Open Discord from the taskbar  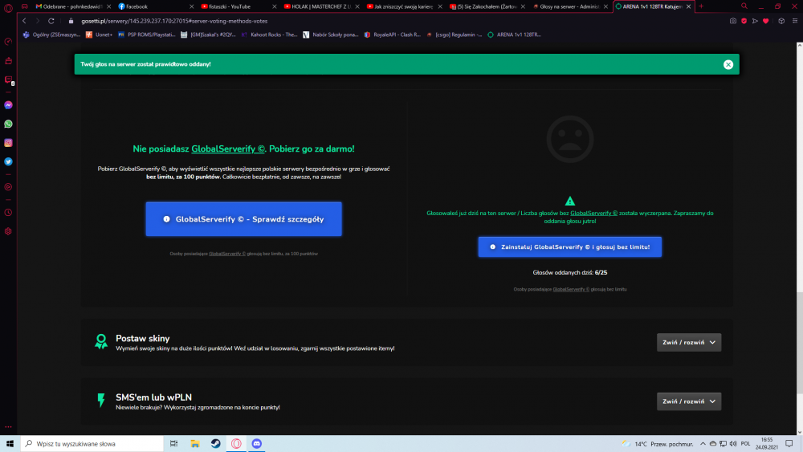(x=257, y=444)
